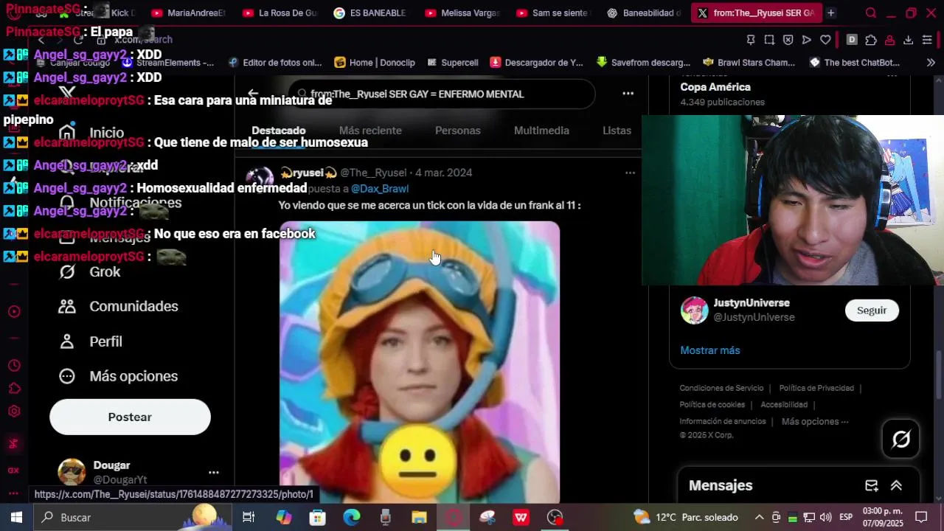Open the JustynUniverse profile name

click(x=752, y=303)
